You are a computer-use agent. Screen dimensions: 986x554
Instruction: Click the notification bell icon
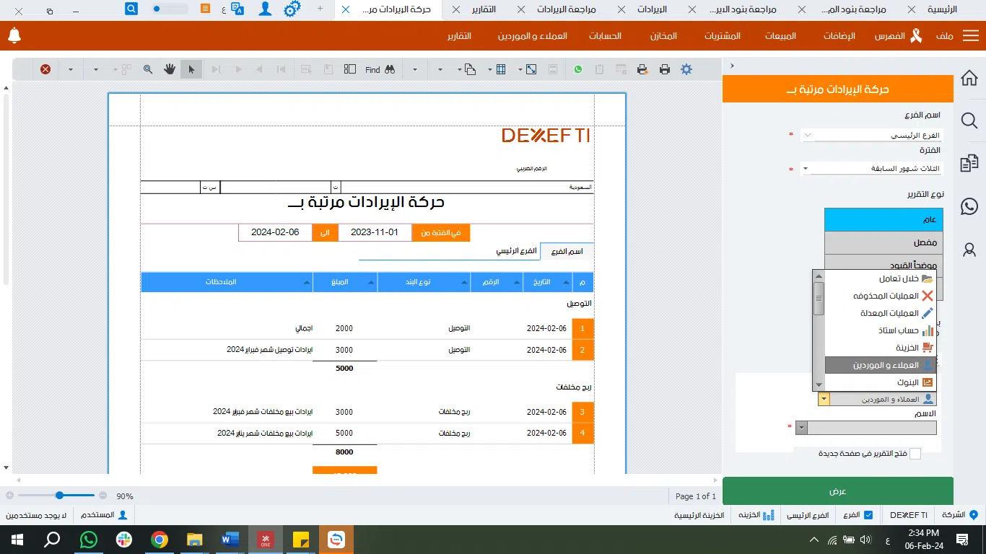point(14,35)
